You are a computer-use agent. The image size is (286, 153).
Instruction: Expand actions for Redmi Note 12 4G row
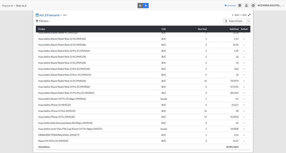click(244, 39)
